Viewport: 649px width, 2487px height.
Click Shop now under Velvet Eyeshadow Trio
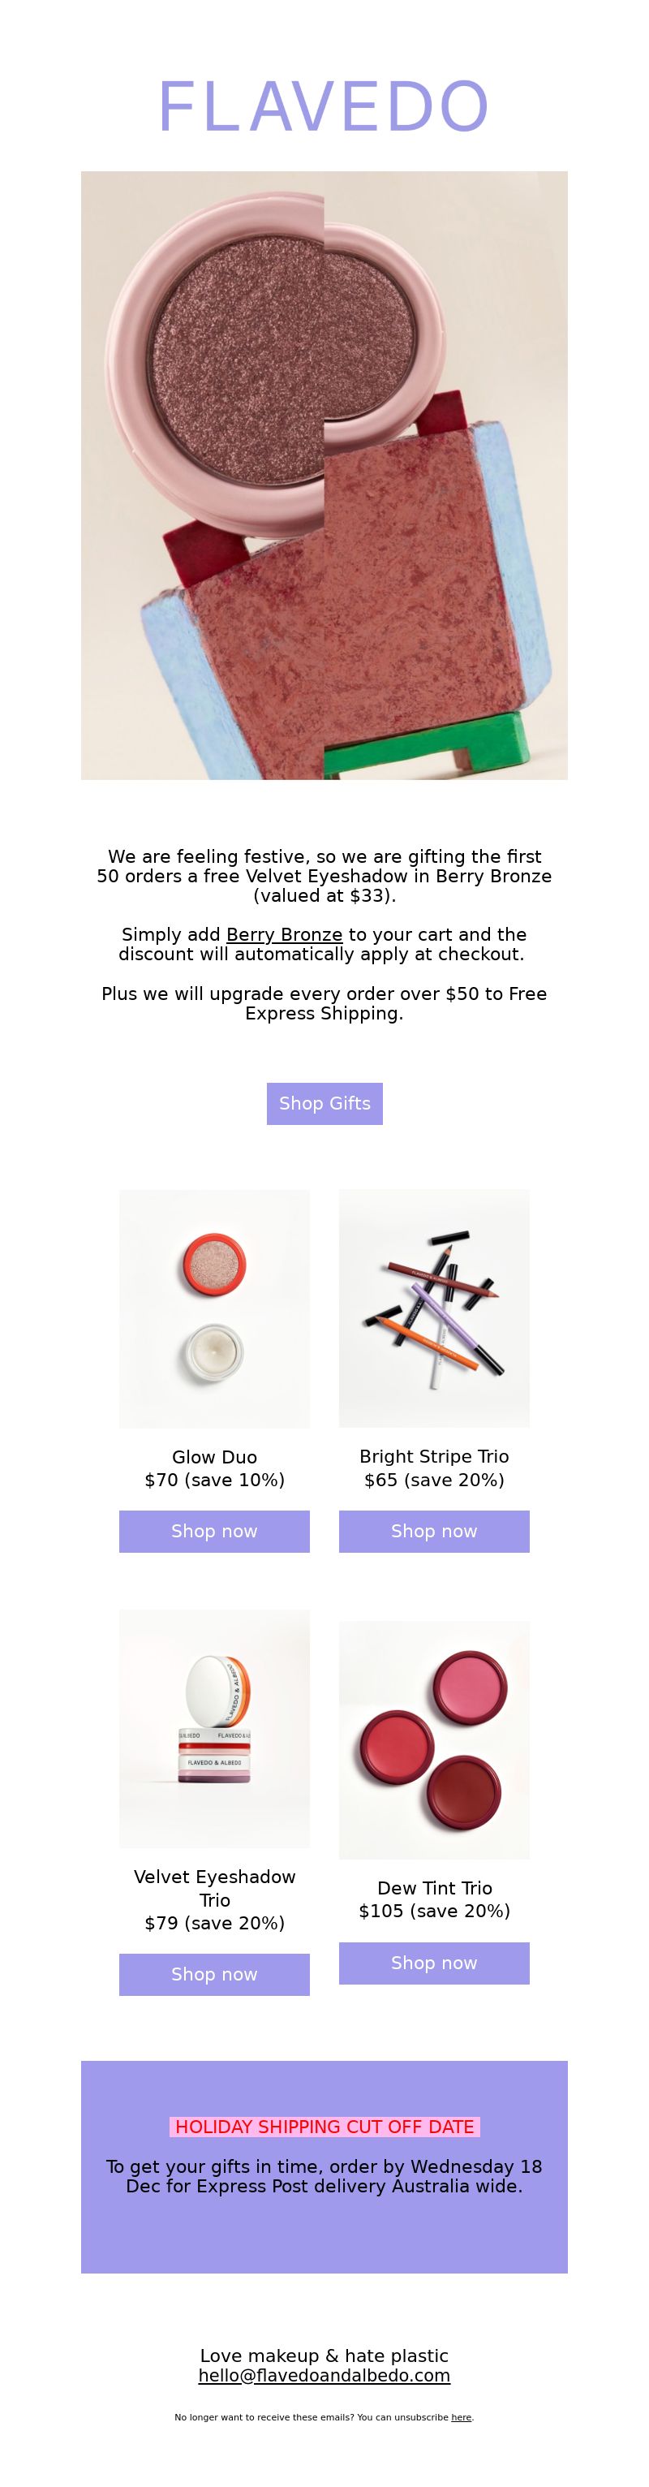click(214, 1974)
